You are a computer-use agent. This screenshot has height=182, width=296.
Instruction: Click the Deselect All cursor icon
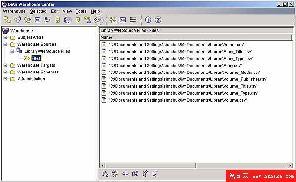(x=155, y=174)
